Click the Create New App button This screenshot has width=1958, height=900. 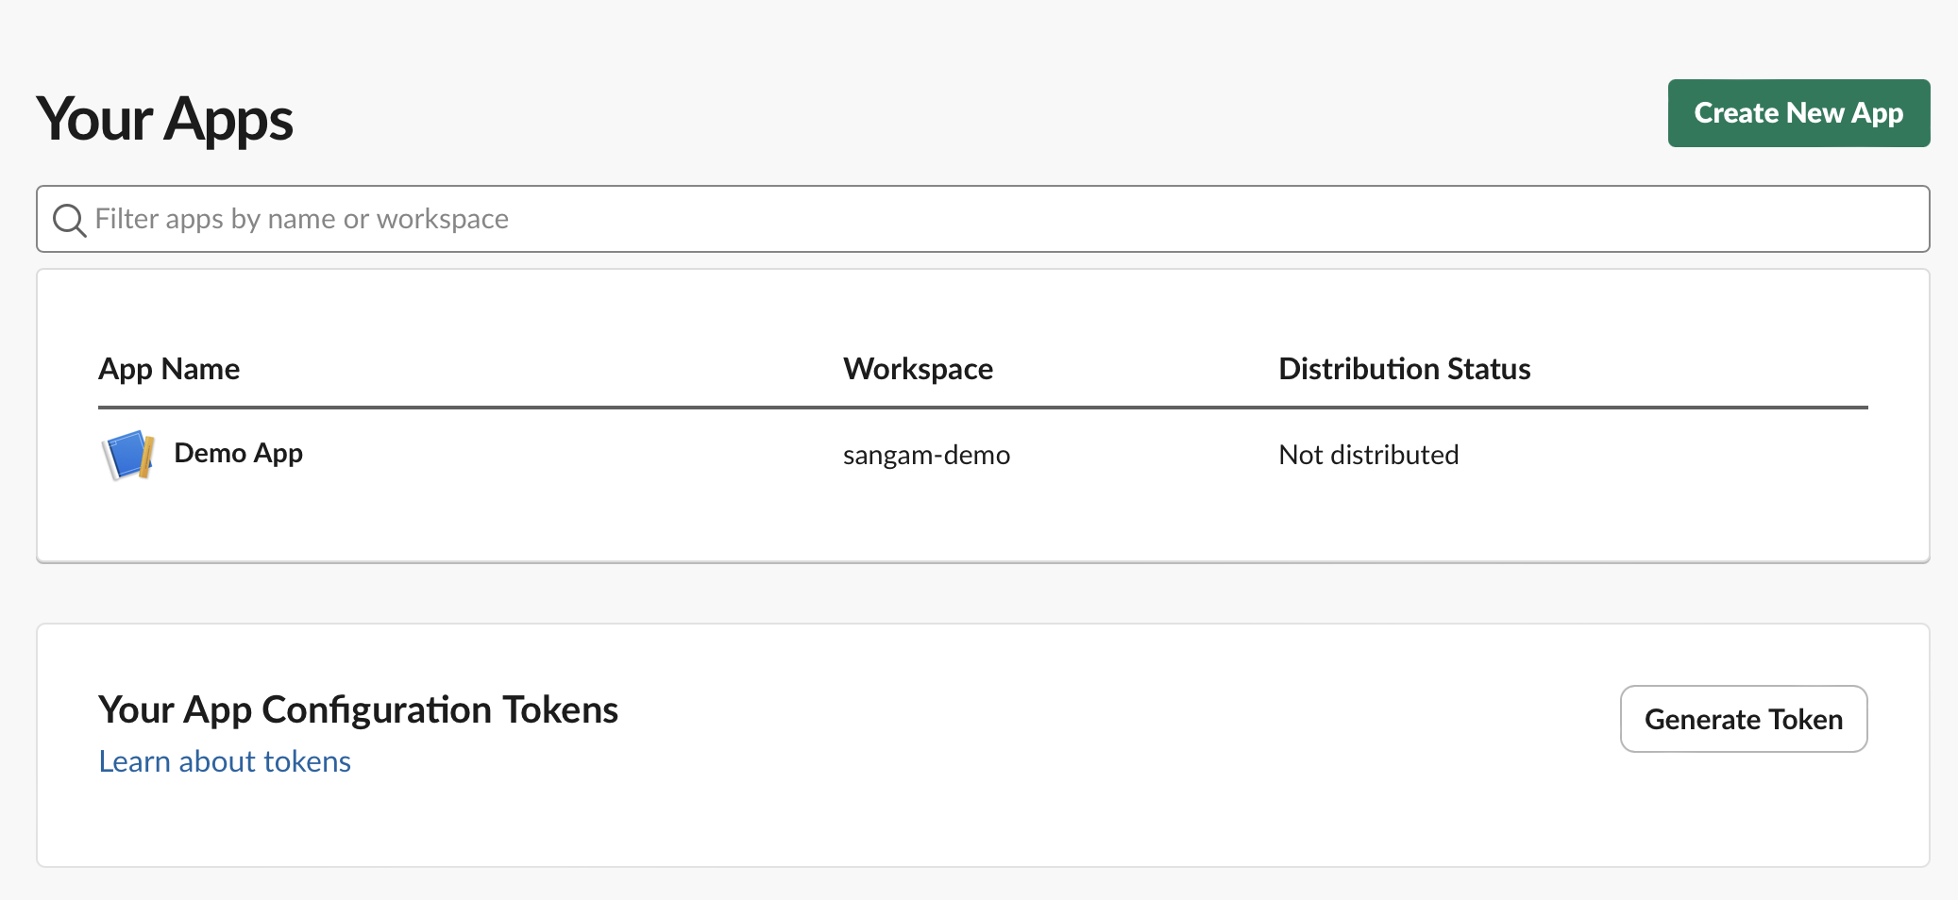pos(1798,113)
